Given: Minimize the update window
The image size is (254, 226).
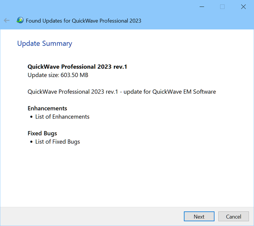Looking at the screenshot, I should (x=202, y=7).
